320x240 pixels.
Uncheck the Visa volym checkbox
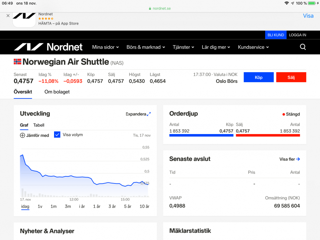[57, 135]
